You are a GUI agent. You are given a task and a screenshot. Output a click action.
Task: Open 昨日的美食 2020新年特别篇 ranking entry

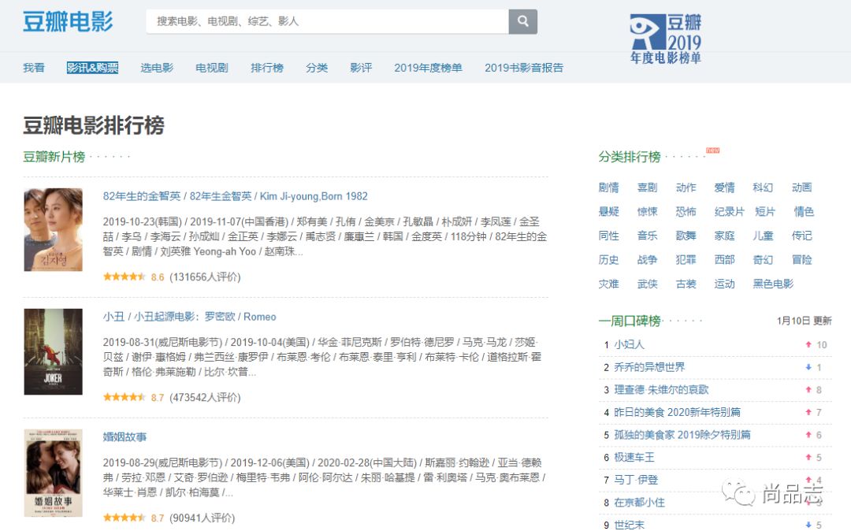[x=678, y=412]
